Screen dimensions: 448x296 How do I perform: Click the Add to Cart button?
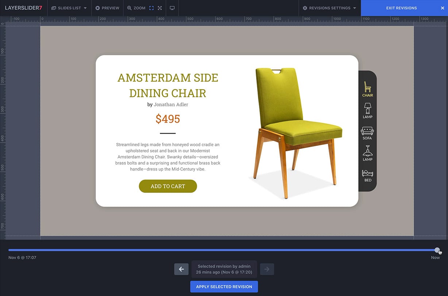[168, 186]
